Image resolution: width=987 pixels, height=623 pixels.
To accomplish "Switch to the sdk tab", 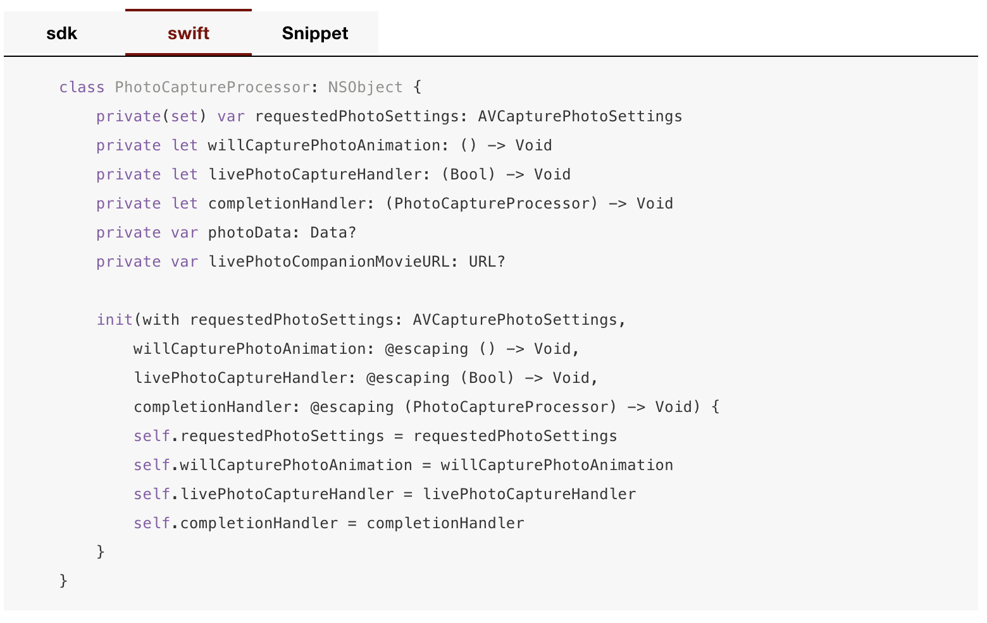I will click(62, 33).
